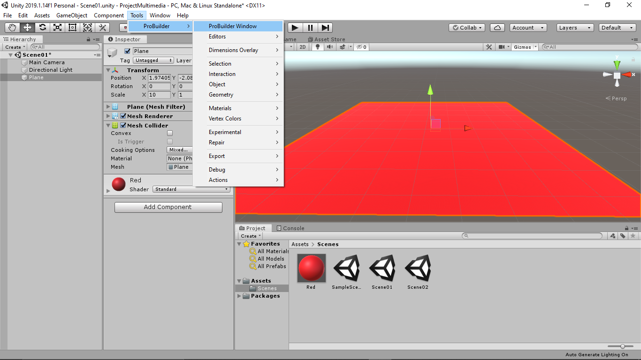
Task: Select the Rect transform tool
Action: [x=73, y=28]
